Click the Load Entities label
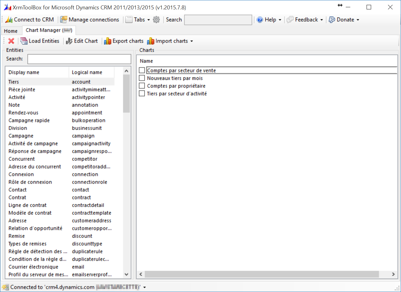The height and width of the screenshot is (292, 401). pos(44,41)
